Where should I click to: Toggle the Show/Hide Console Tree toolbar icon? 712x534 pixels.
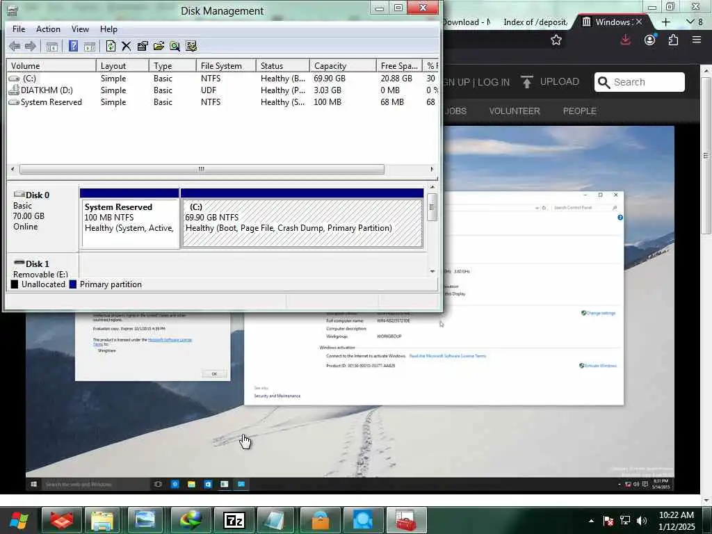(x=51, y=46)
